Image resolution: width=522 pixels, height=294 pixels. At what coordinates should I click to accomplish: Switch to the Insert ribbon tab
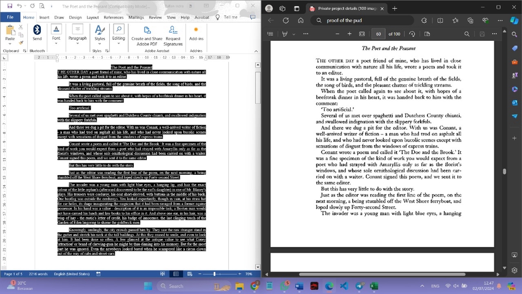pyautogui.click(x=44, y=17)
